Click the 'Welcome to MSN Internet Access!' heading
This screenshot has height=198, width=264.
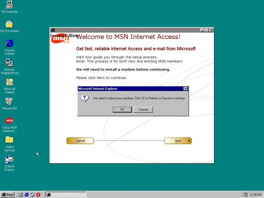[x=128, y=37]
